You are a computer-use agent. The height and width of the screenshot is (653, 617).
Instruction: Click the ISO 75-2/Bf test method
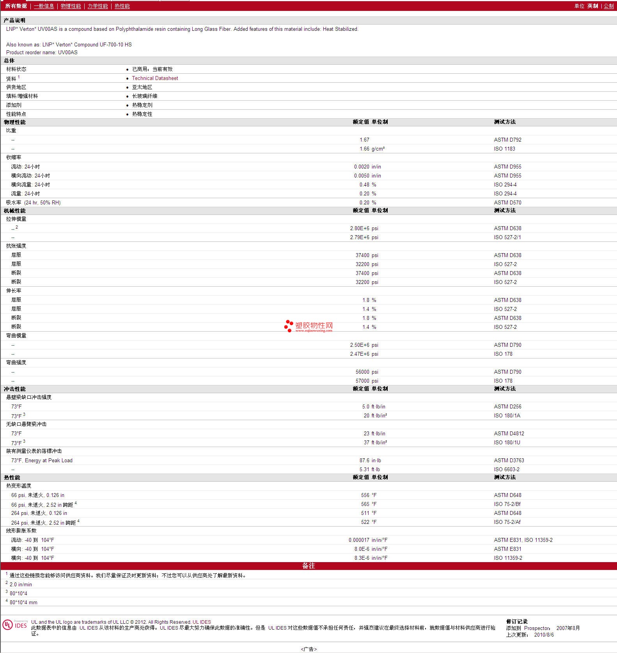point(507,504)
